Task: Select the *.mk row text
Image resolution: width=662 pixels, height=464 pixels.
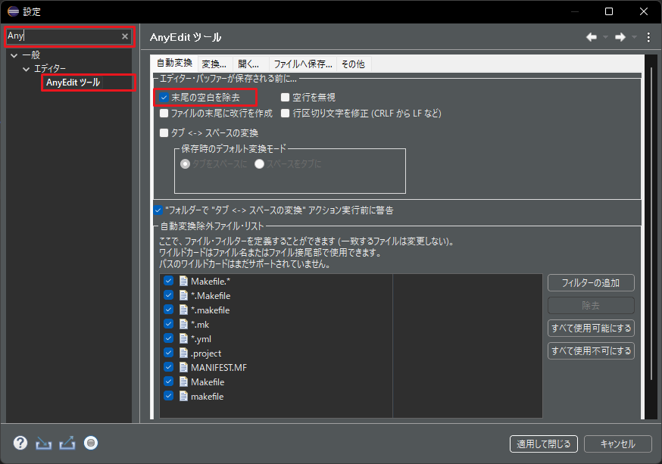Action: click(x=200, y=325)
